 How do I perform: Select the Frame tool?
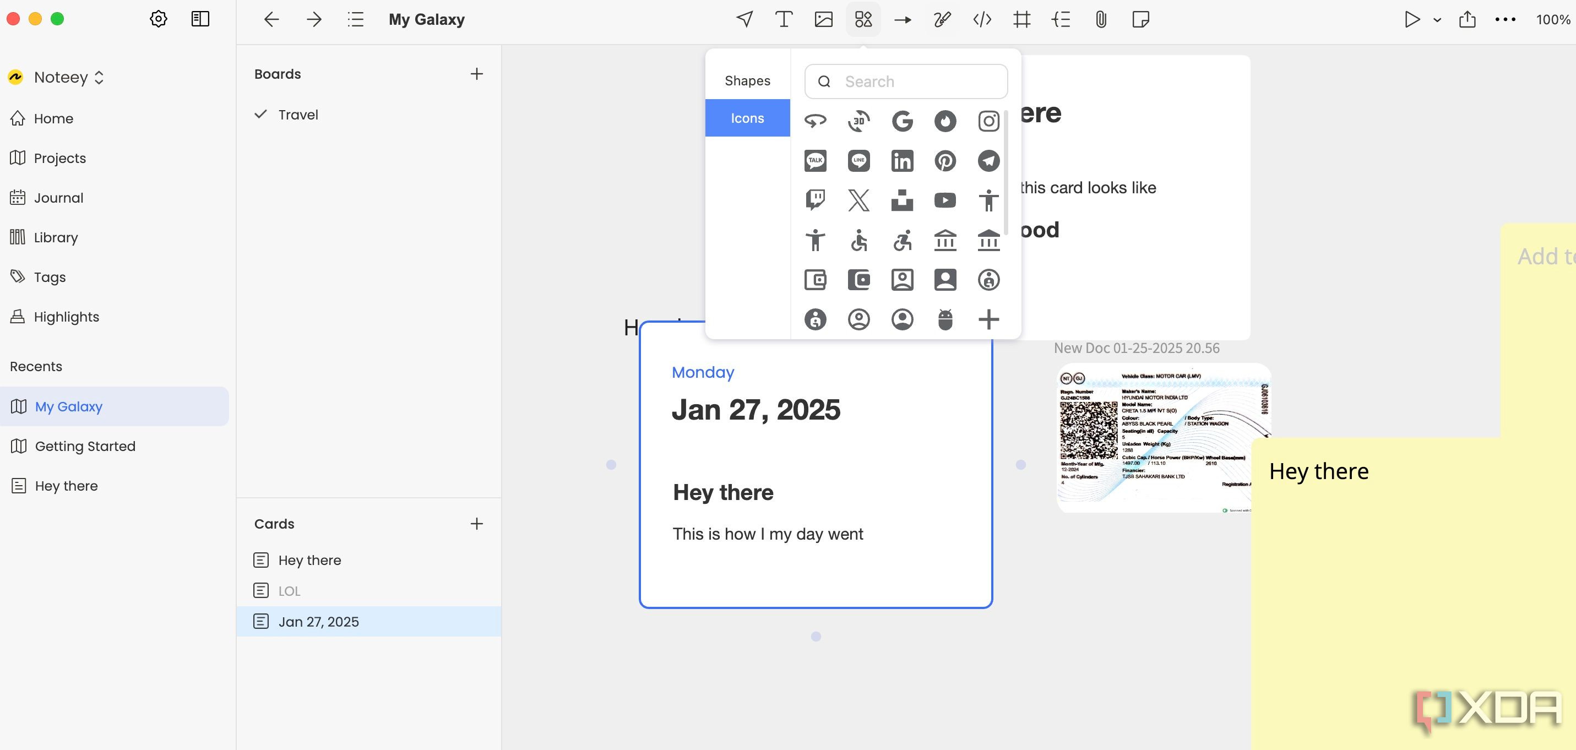1021,20
